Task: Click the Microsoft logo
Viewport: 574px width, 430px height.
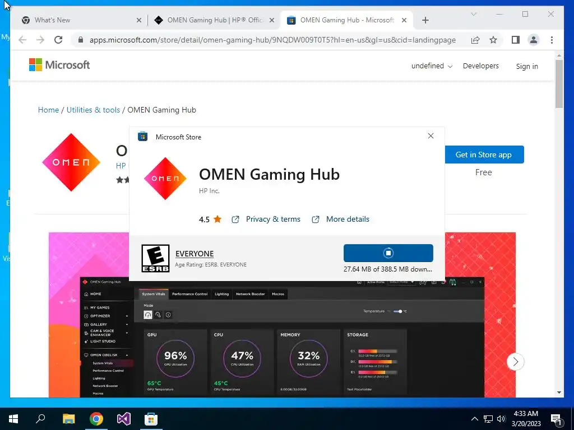Action: pyautogui.click(x=59, y=65)
